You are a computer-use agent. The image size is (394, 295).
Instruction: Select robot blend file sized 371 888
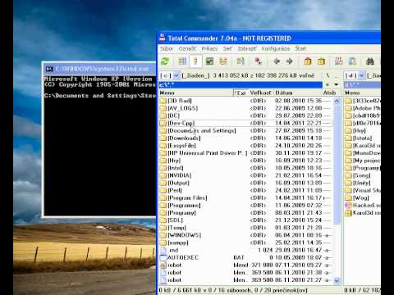246,265
